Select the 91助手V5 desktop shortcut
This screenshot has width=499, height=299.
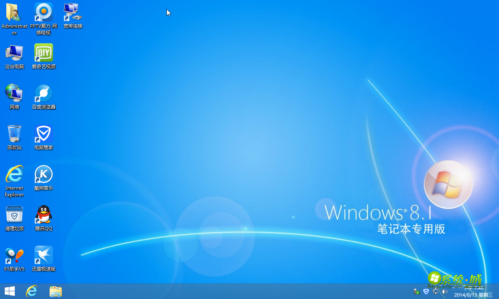(14, 256)
